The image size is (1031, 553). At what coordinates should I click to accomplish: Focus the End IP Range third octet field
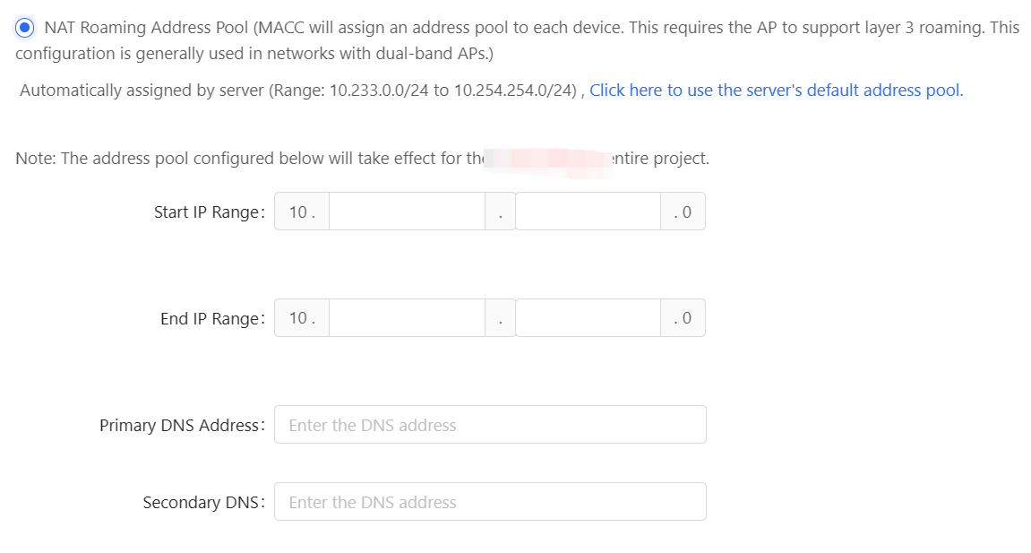[x=588, y=318]
